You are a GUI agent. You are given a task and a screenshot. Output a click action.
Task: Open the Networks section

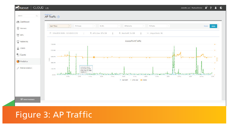[28, 42]
